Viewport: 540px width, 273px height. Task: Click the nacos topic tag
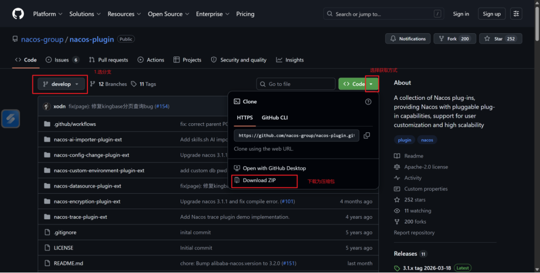[x=427, y=140]
